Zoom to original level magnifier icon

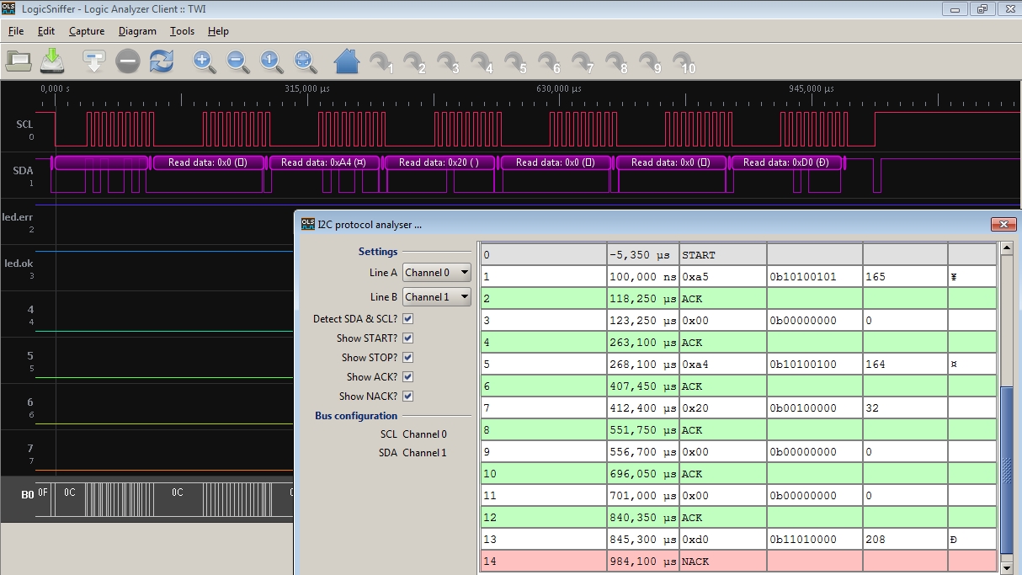271,61
